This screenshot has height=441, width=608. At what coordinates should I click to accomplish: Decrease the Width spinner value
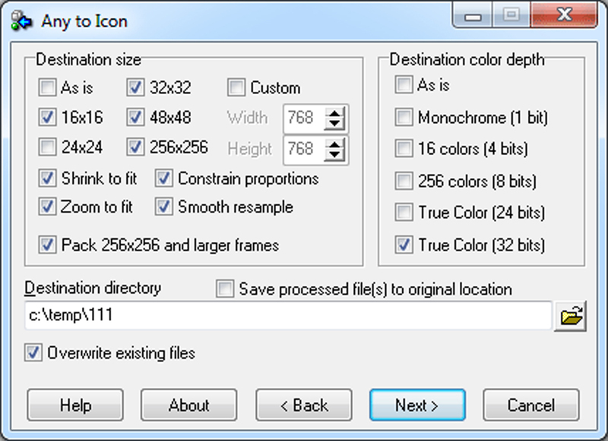pos(334,124)
